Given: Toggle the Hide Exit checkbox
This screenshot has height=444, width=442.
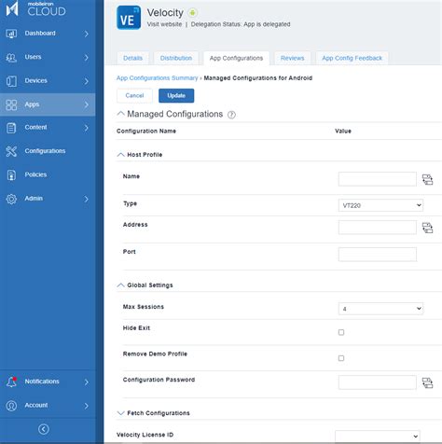Looking at the screenshot, I should click(341, 332).
